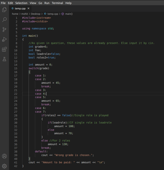Click line number 15 in gutter

coord(16,68)
